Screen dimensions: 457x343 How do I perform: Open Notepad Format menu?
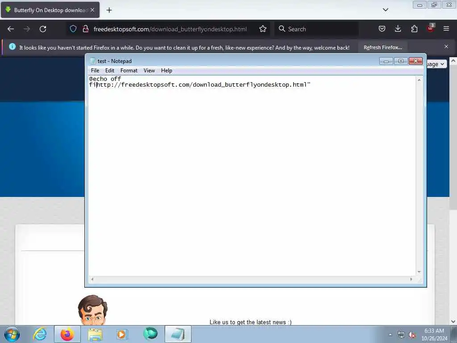pos(129,71)
